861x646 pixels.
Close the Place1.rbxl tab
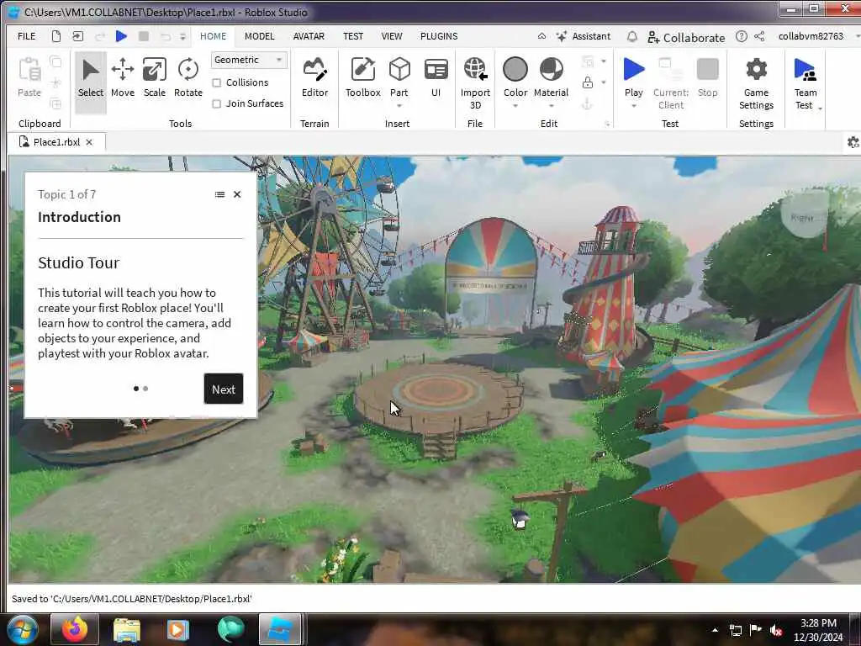tap(89, 142)
